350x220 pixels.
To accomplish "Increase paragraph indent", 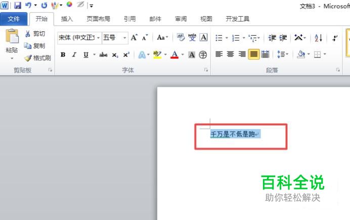I will point(283,38).
